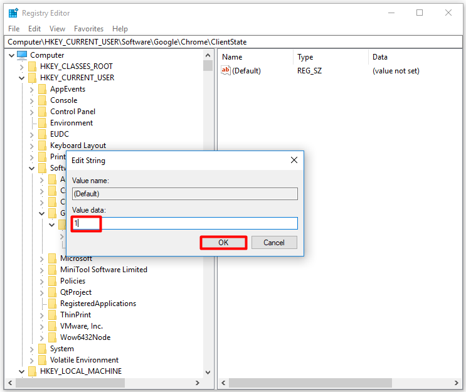
Task: Collapse the HKEY_LOCAL_MACHINE node
Action: point(22,371)
